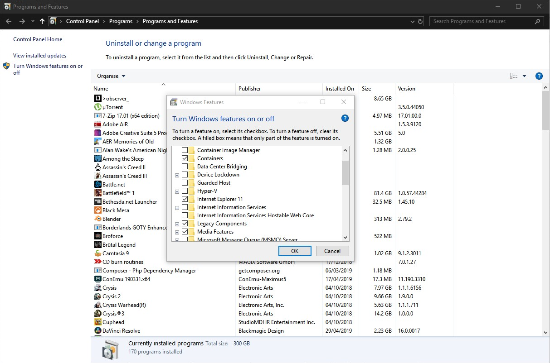The image size is (550, 363).
Task: Click the Broforce program icon
Action: click(97, 236)
